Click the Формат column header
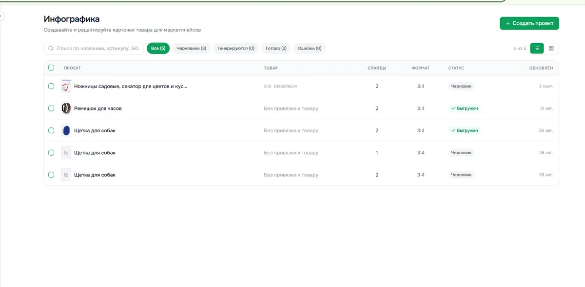 (421, 68)
